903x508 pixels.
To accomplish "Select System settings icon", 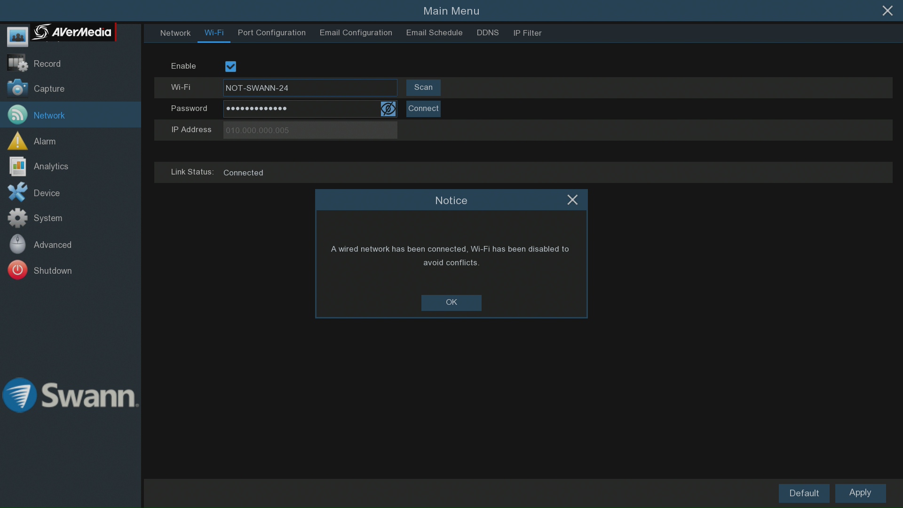I will tap(17, 218).
